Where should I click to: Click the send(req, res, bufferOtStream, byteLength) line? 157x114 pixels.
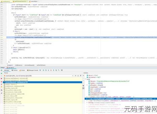[28, 58]
